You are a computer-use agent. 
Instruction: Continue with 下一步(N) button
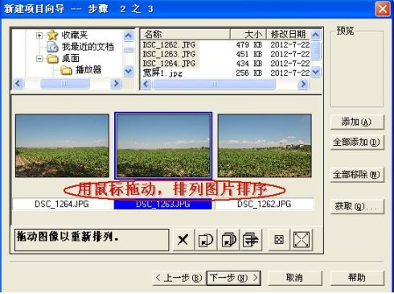(234, 278)
